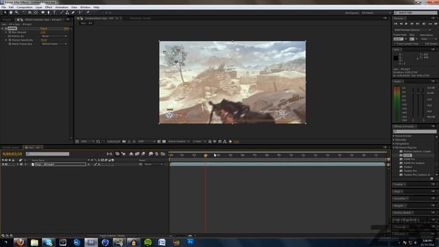Open the viewer resolution Half dropdown
The image size is (439, 247).
coord(146,142)
